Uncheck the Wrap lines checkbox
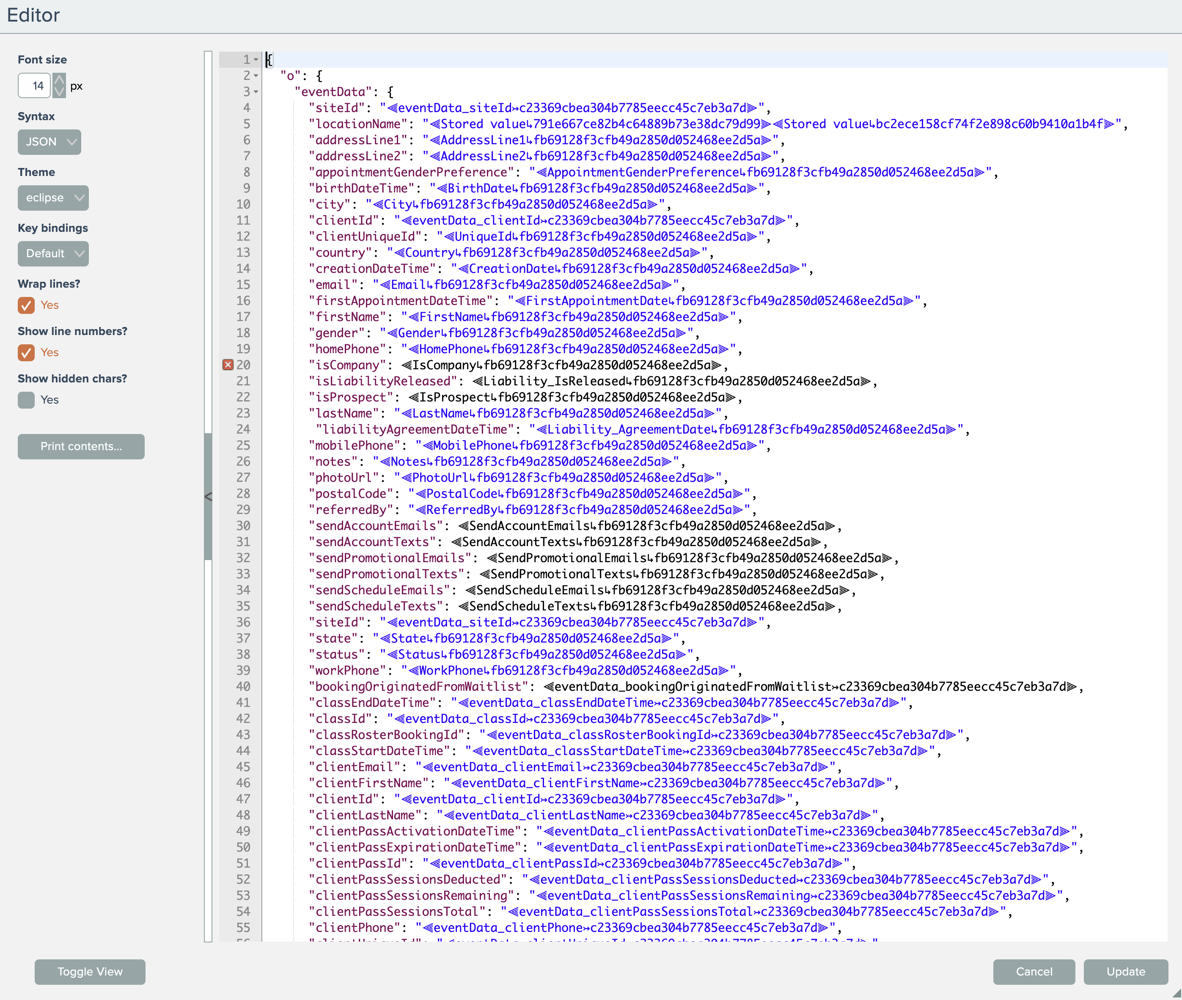 pos(26,305)
